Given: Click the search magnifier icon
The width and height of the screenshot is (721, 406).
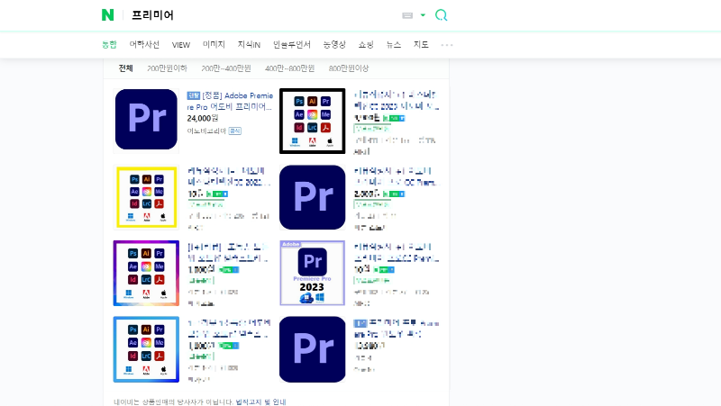Looking at the screenshot, I should (441, 15).
